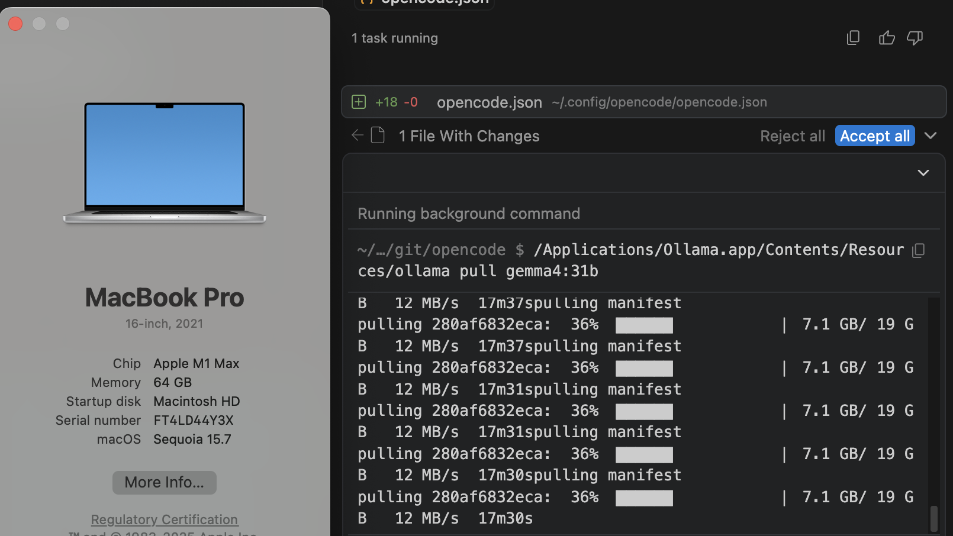The height and width of the screenshot is (536, 953).
Task: Select the '64 GB' memory value
Action: (x=173, y=382)
